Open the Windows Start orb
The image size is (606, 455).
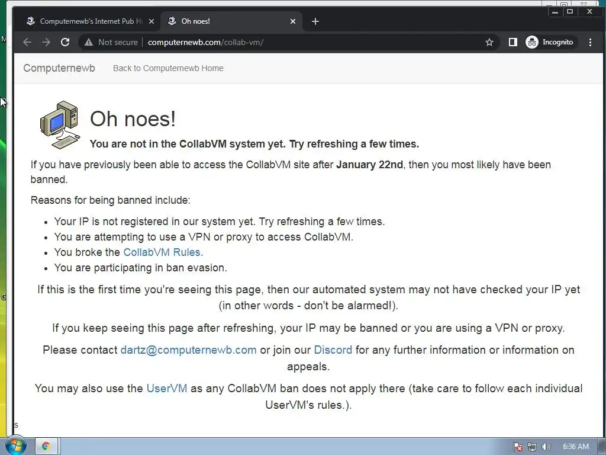click(15, 446)
